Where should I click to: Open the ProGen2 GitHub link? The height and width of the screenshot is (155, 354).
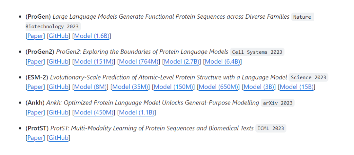pos(58,61)
